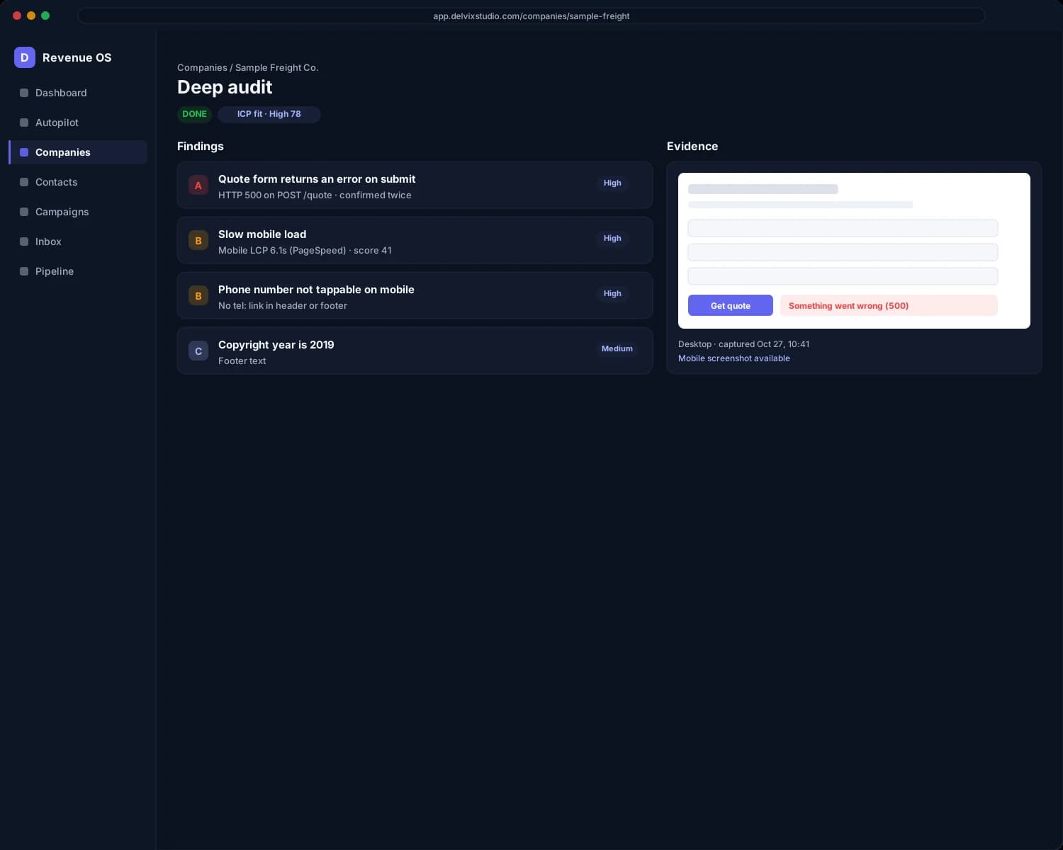
Task: Click the Revenue OS logo icon
Action: [25, 57]
